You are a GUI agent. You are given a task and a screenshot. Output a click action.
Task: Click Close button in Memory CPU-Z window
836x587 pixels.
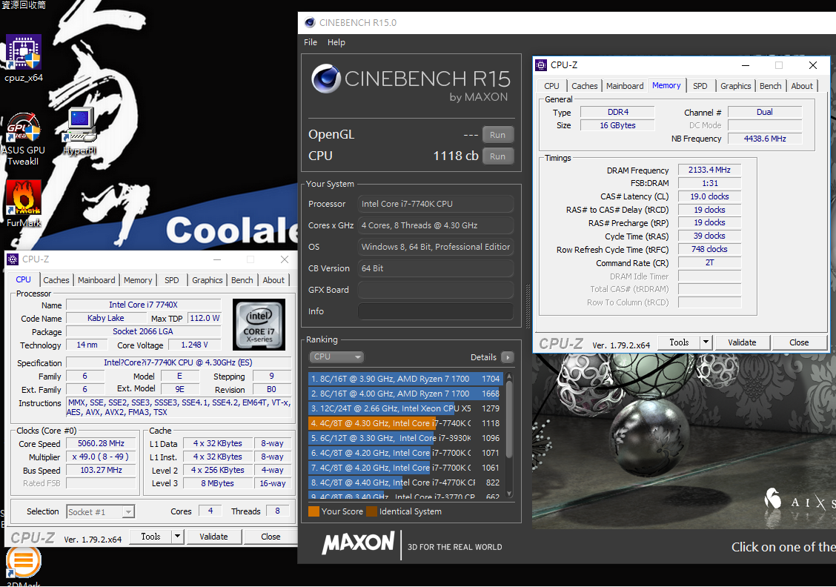(799, 342)
